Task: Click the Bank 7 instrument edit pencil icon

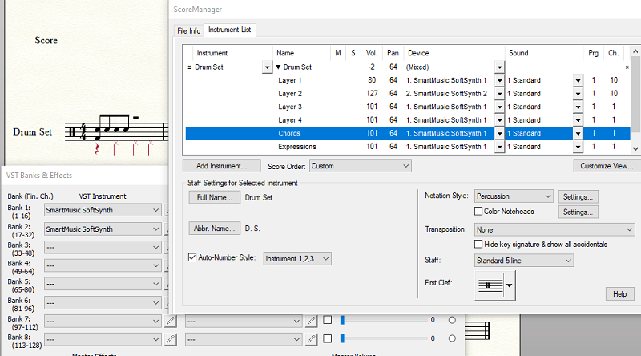Action: 169,320
